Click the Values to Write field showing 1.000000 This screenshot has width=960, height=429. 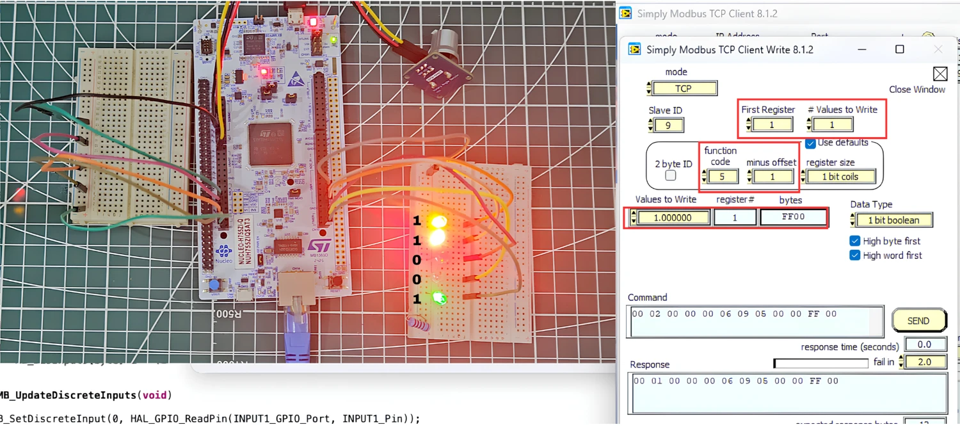pos(673,218)
